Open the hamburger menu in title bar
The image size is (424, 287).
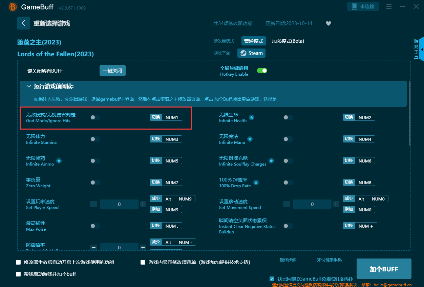[x=389, y=7]
